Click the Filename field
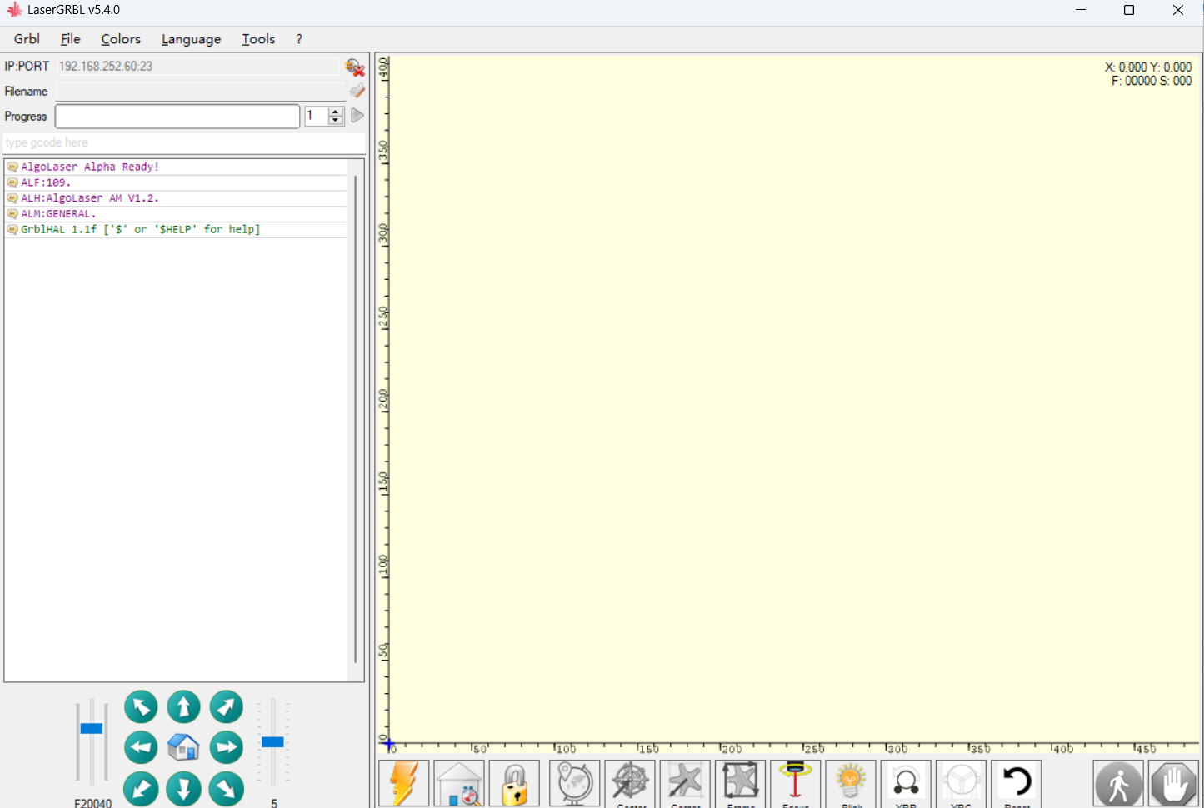Image resolution: width=1204 pixels, height=808 pixels. 201,92
